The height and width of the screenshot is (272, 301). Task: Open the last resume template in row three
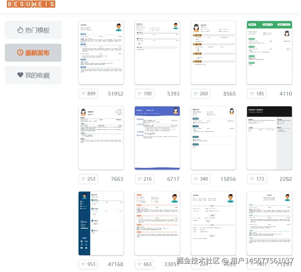[x=270, y=223]
